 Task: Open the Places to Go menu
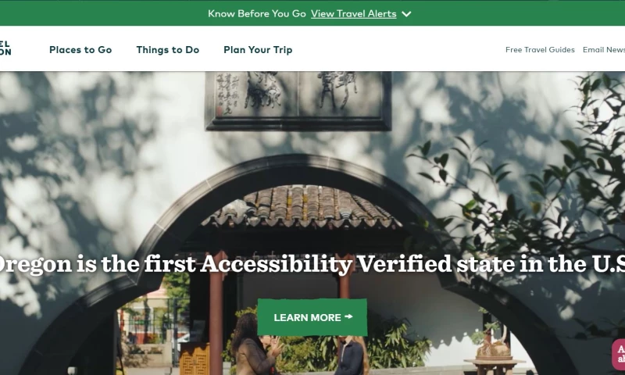(80, 50)
